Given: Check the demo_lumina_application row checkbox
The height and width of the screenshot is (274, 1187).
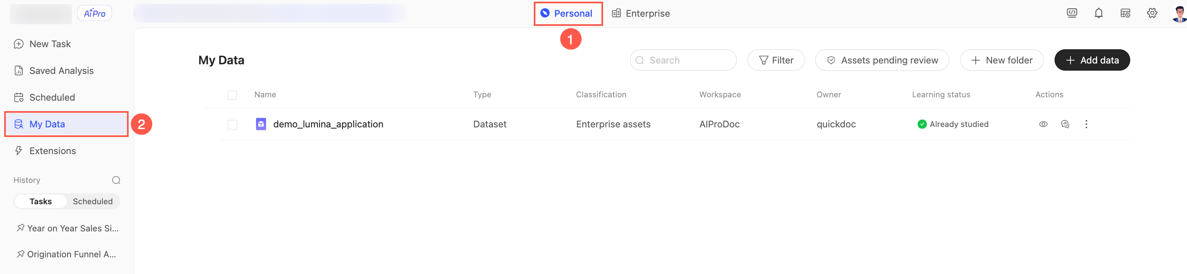Looking at the screenshot, I should click(x=232, y=124).
